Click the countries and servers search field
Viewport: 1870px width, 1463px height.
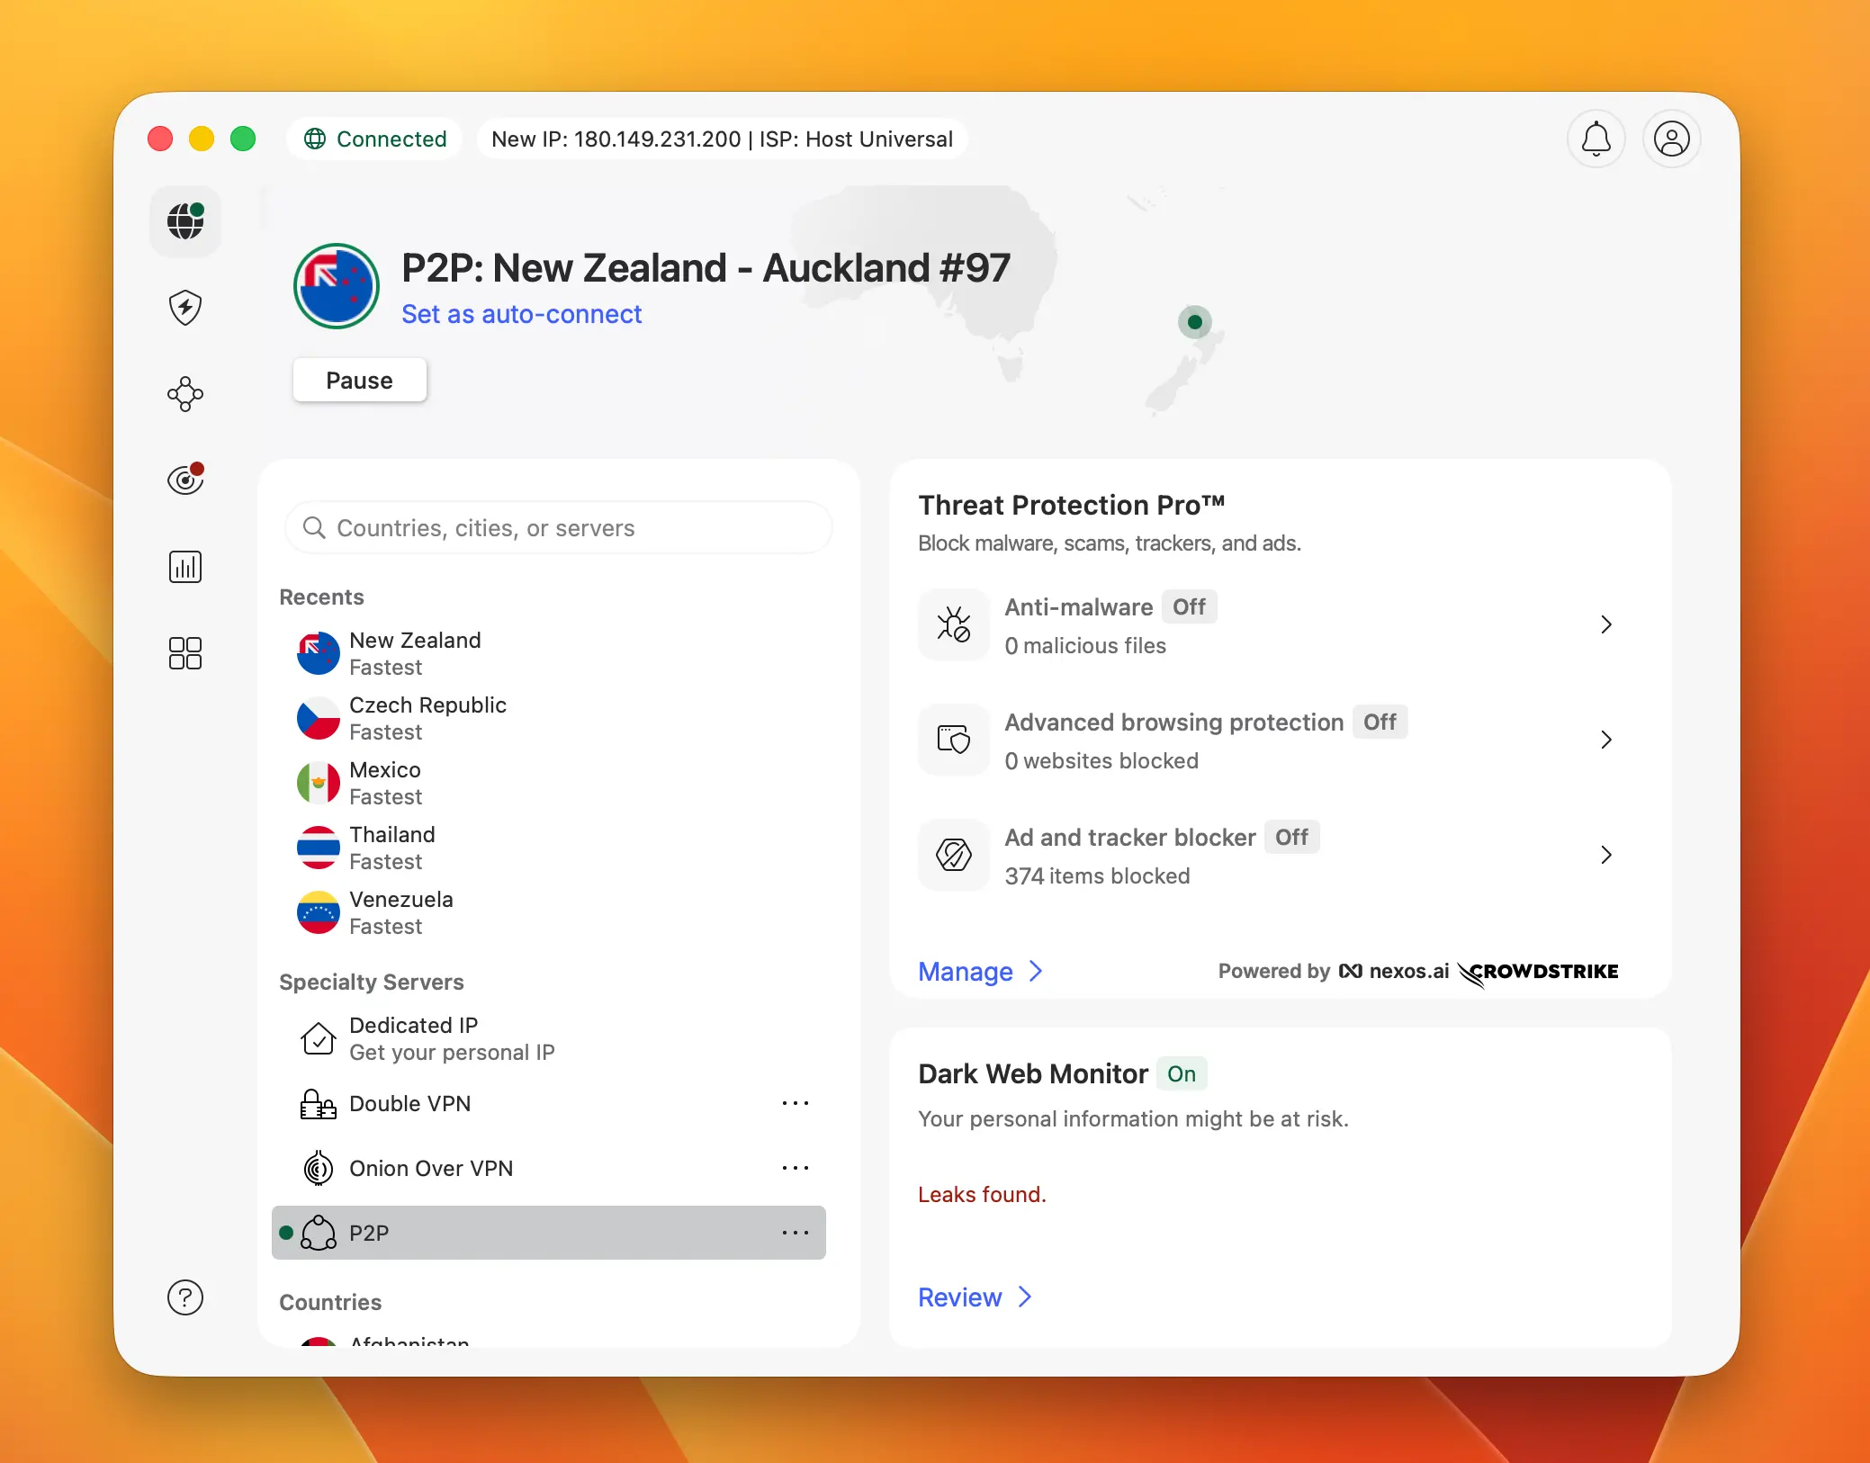pos(558,527)
